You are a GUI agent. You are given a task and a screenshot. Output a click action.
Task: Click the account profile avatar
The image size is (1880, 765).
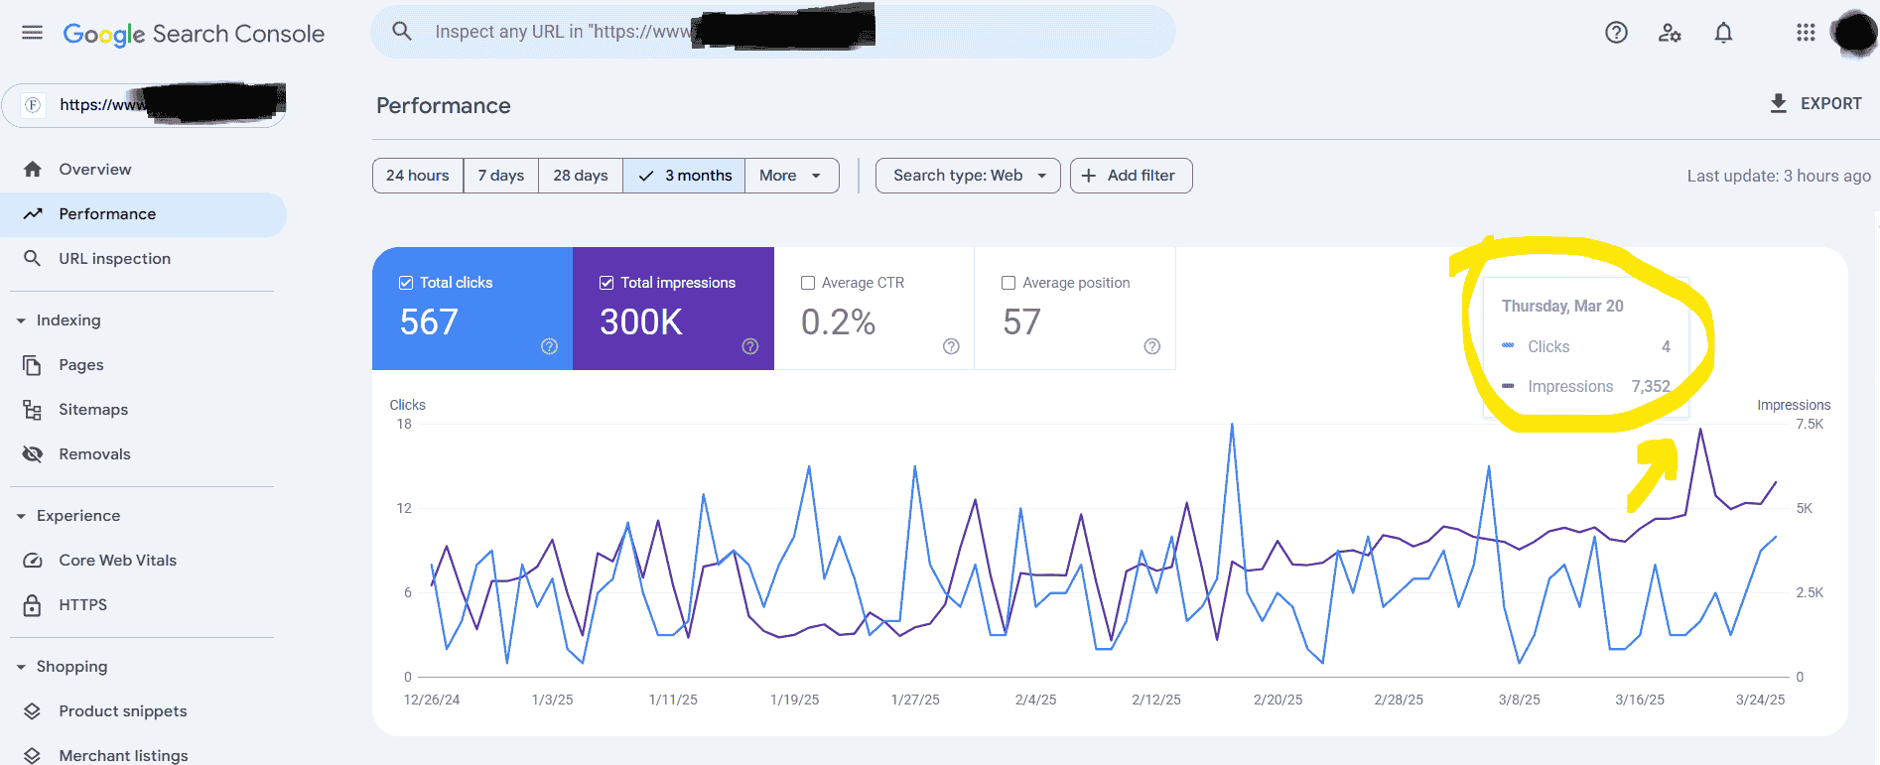(1853, 33)
